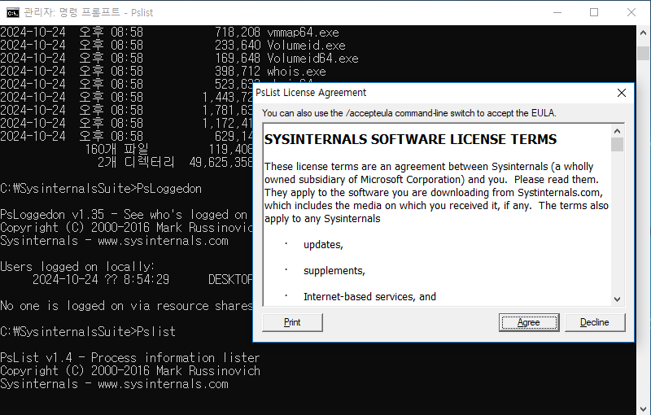Click the command prompt icon in title bar
The image size is (651, 415).
pos(12,12)
